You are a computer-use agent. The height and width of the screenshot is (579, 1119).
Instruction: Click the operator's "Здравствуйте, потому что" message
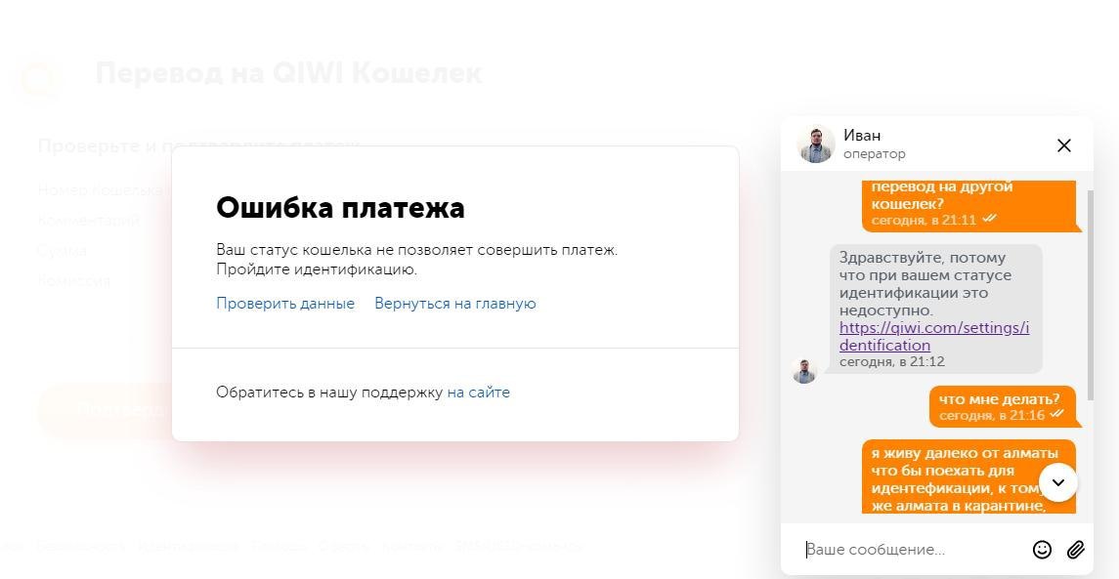(x=935, y=309)
